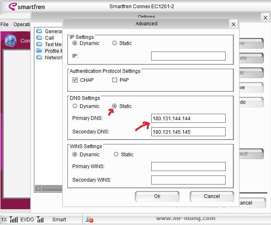271x225 pixels.
Task: Click the Ok button
Action: [157, 196]
